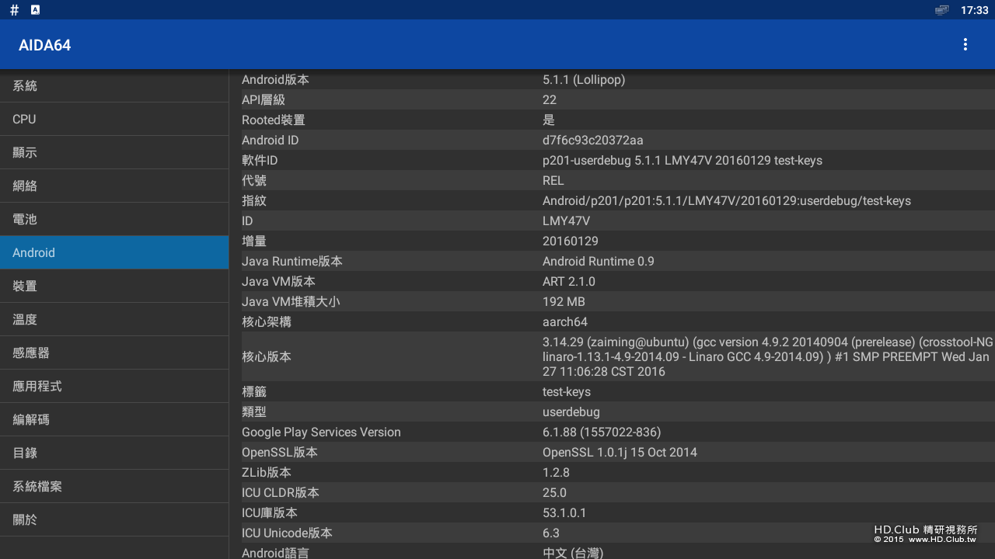Screen dimensions: 995x559
Task: Select the 代號 row label
Action: click(254, 180)
